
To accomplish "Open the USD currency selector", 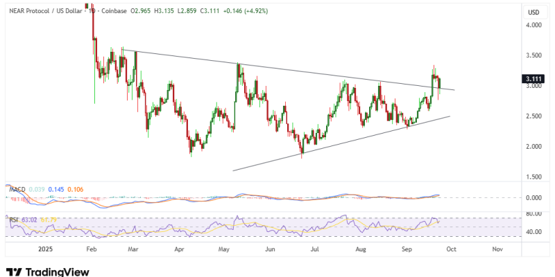I will pyautogui.click(x=533, y=12).
